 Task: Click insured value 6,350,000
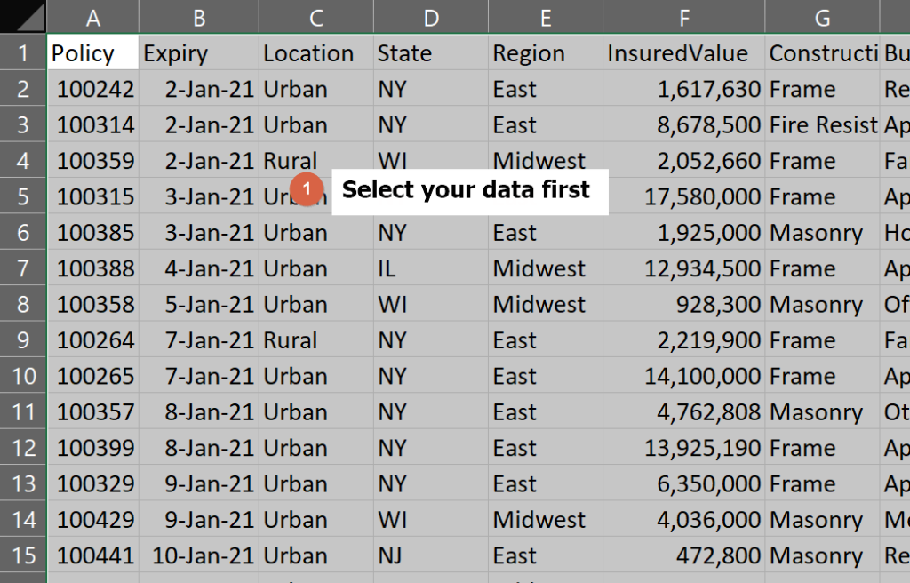coord(683,483)
